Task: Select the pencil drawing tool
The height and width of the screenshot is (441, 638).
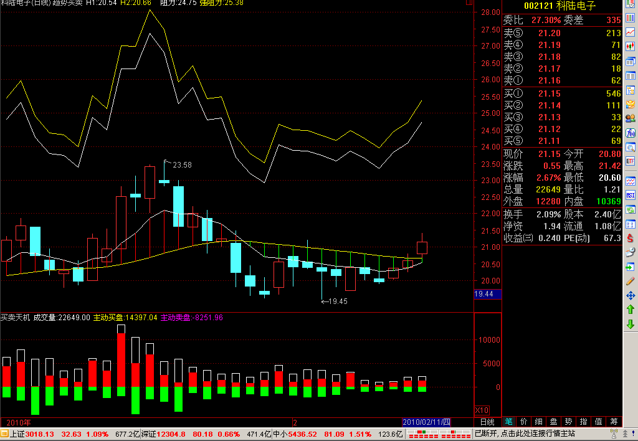Action: tap(631, 281)
